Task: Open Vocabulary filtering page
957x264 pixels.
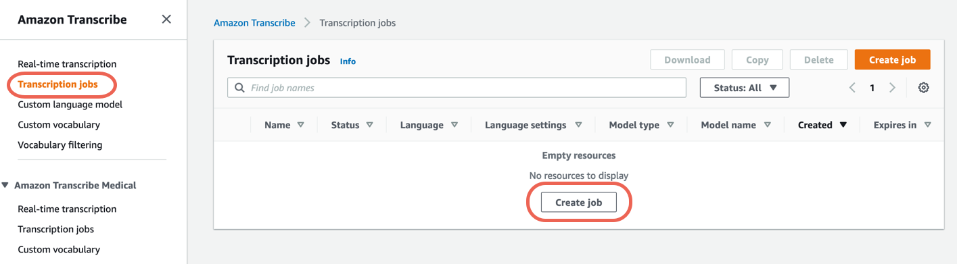Action: 60,144
